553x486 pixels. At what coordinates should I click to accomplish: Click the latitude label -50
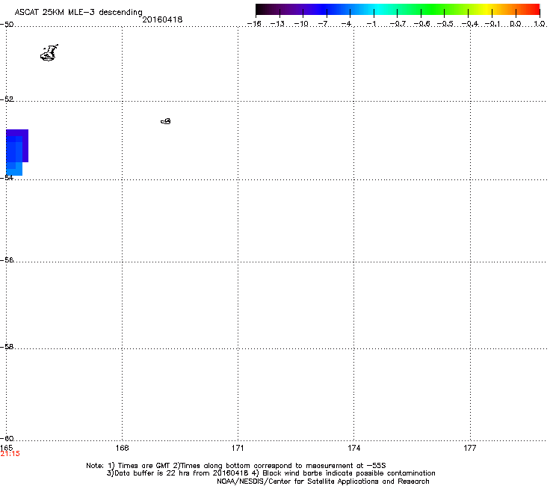pos(7,25)
